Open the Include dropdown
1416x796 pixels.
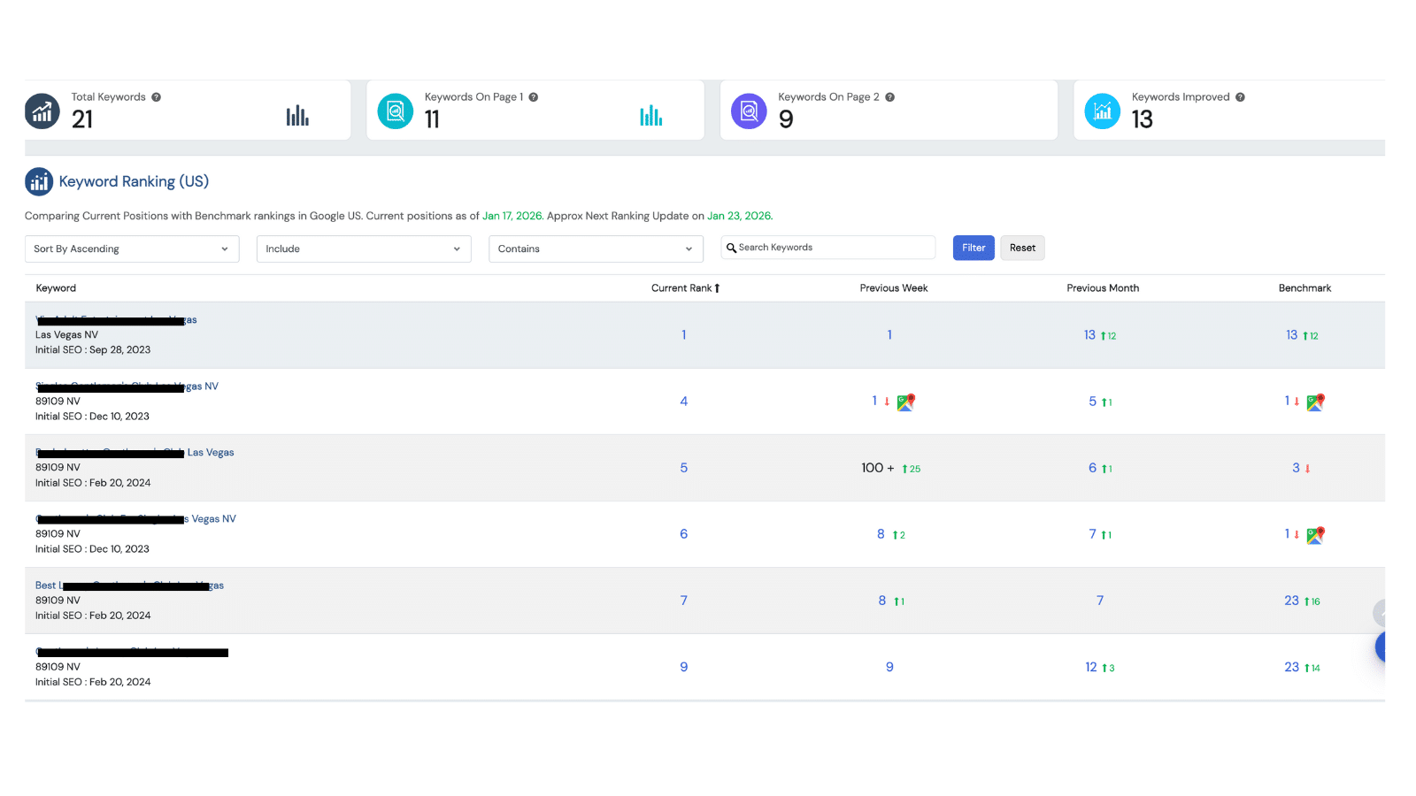pos(364,249)
